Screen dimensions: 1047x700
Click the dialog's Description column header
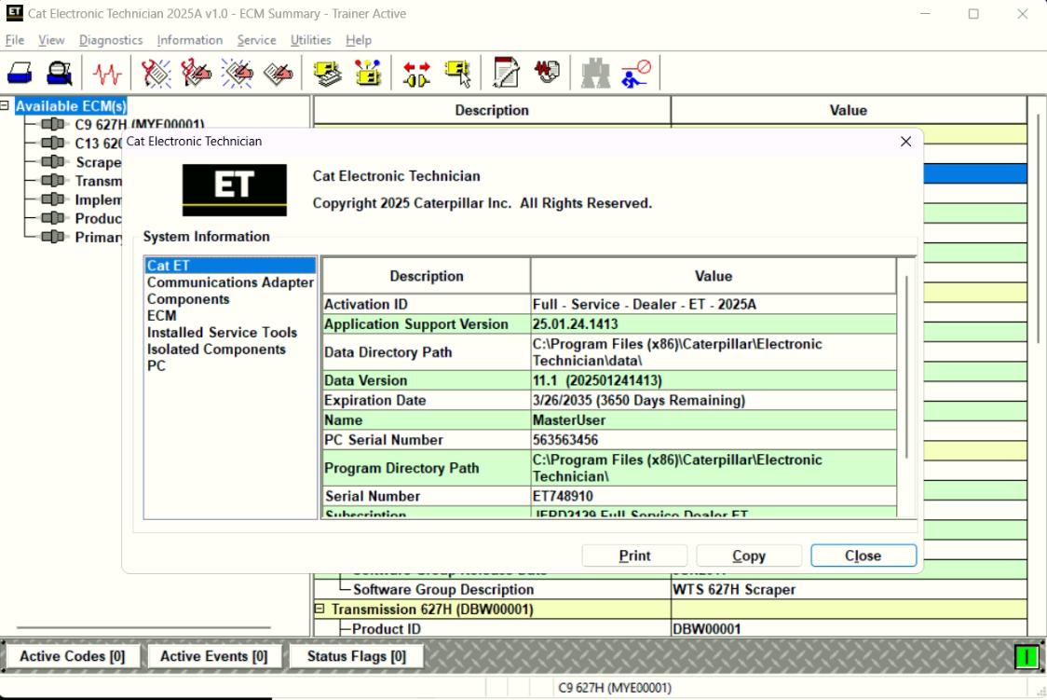[x=426, y=276]
